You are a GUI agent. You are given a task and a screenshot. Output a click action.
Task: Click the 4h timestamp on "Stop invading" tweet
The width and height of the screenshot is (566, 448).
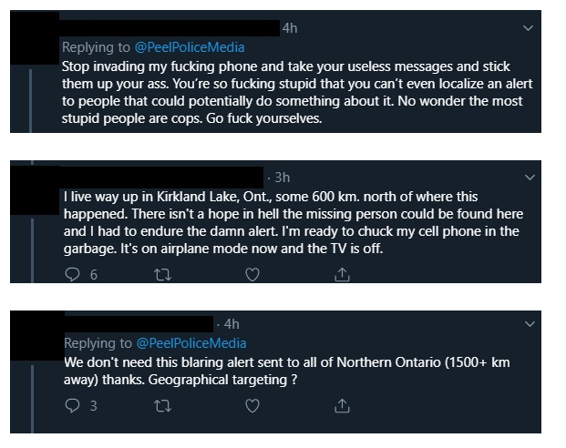tap(290, 28)
